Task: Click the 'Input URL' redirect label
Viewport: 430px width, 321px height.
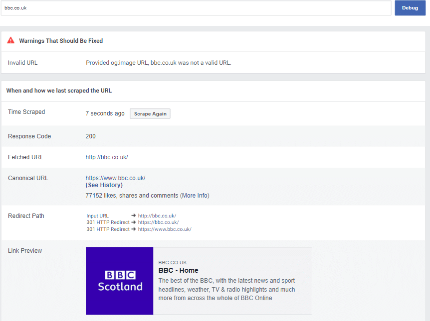Action: (x=98, y=215)
